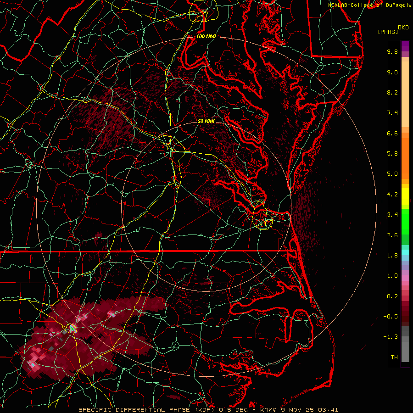Image resolution: width=413 pixels, height=413 pixels.
Task: Select the 1.0 legend value
Action: [392, 276]
